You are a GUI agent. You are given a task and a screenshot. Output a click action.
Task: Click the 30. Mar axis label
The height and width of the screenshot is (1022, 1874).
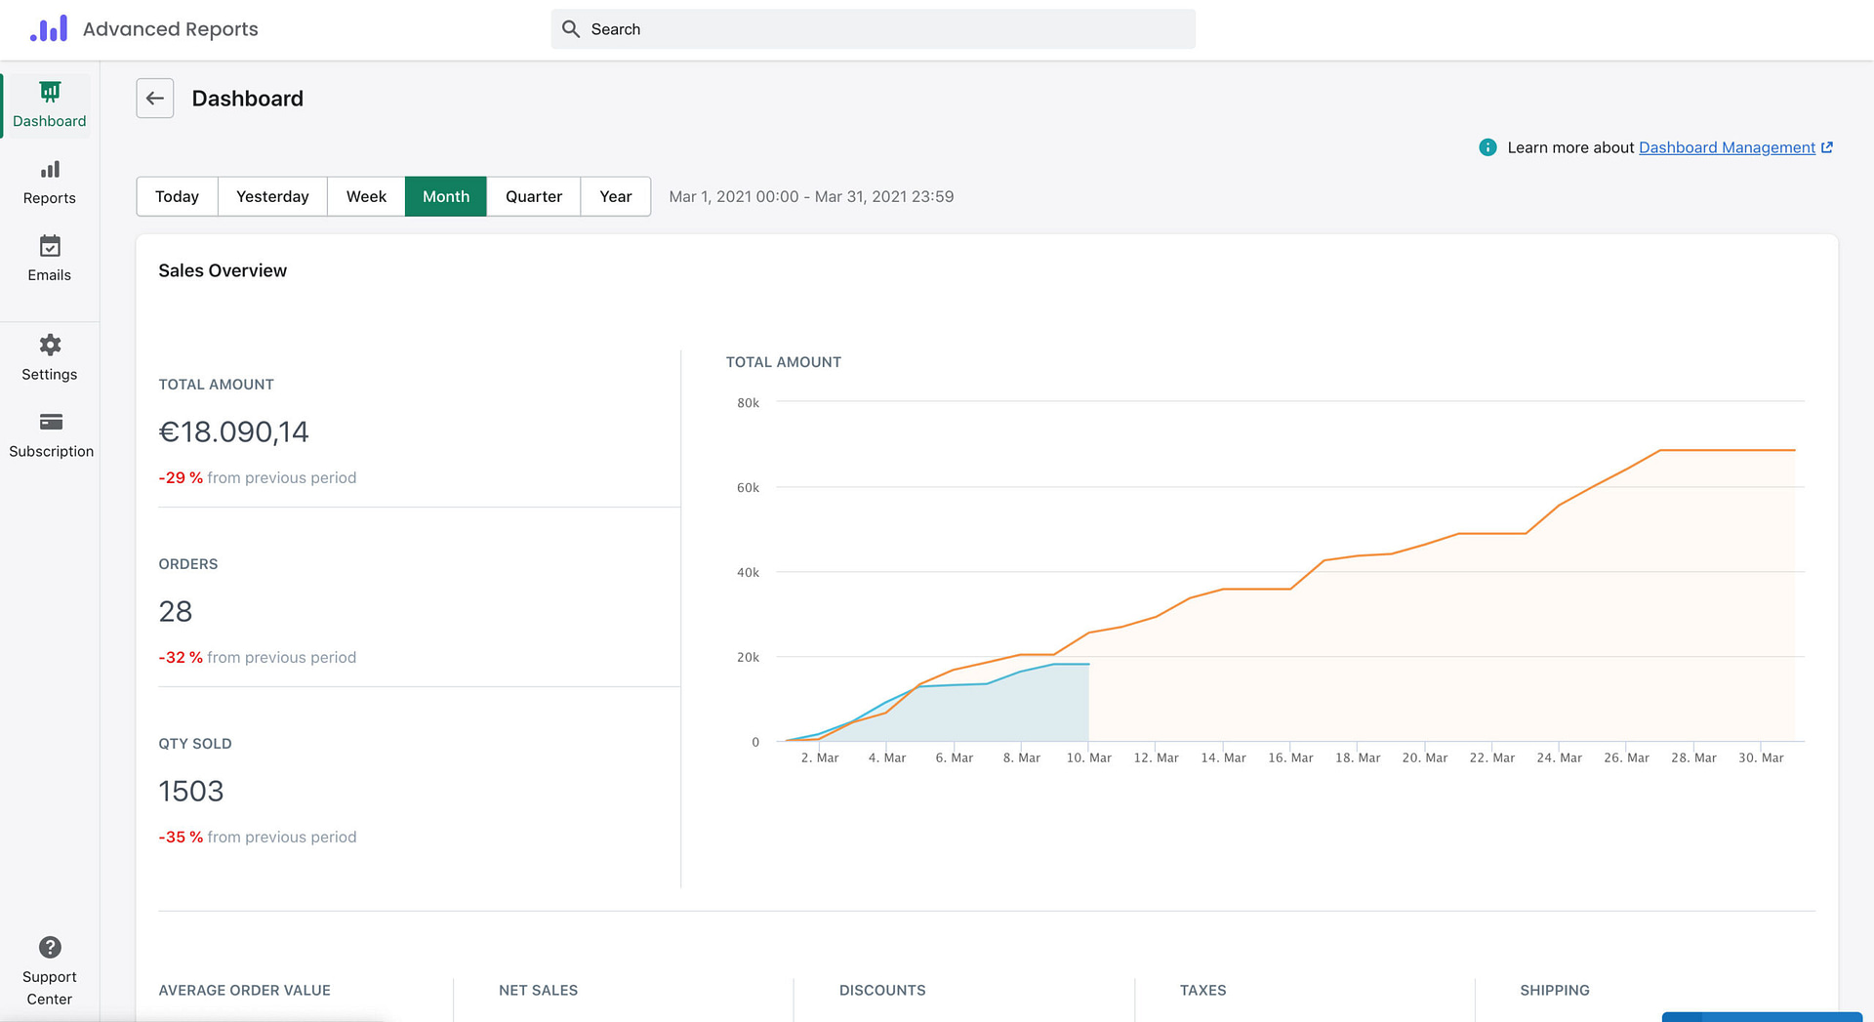click(x=1761, y=757)
